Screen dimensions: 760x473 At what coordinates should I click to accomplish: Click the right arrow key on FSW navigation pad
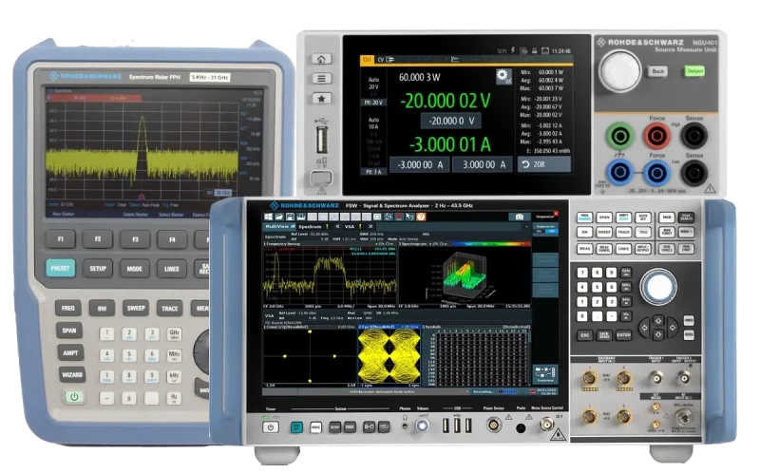coord(673,328)
